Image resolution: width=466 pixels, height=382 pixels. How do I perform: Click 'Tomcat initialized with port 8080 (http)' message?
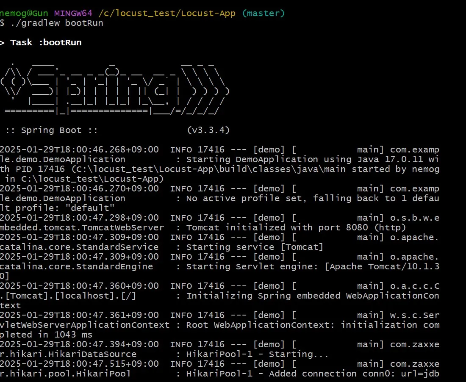click(296, 227)
